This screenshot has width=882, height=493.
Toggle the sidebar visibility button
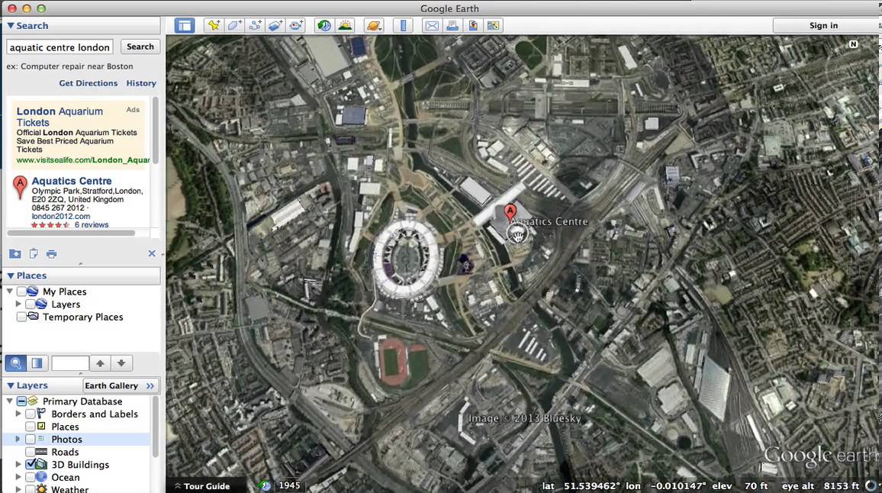(184, 25)
